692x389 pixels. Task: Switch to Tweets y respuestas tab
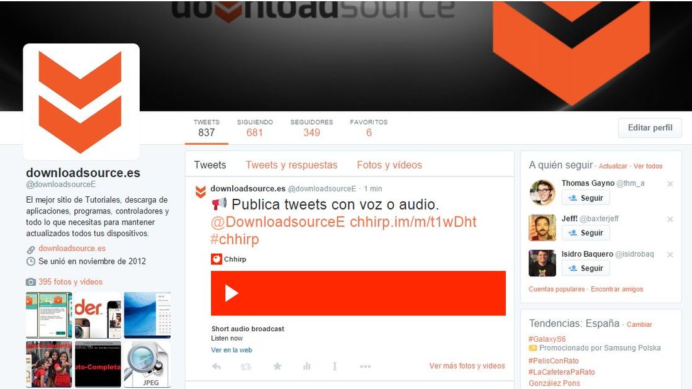click(x=291, y=165)
